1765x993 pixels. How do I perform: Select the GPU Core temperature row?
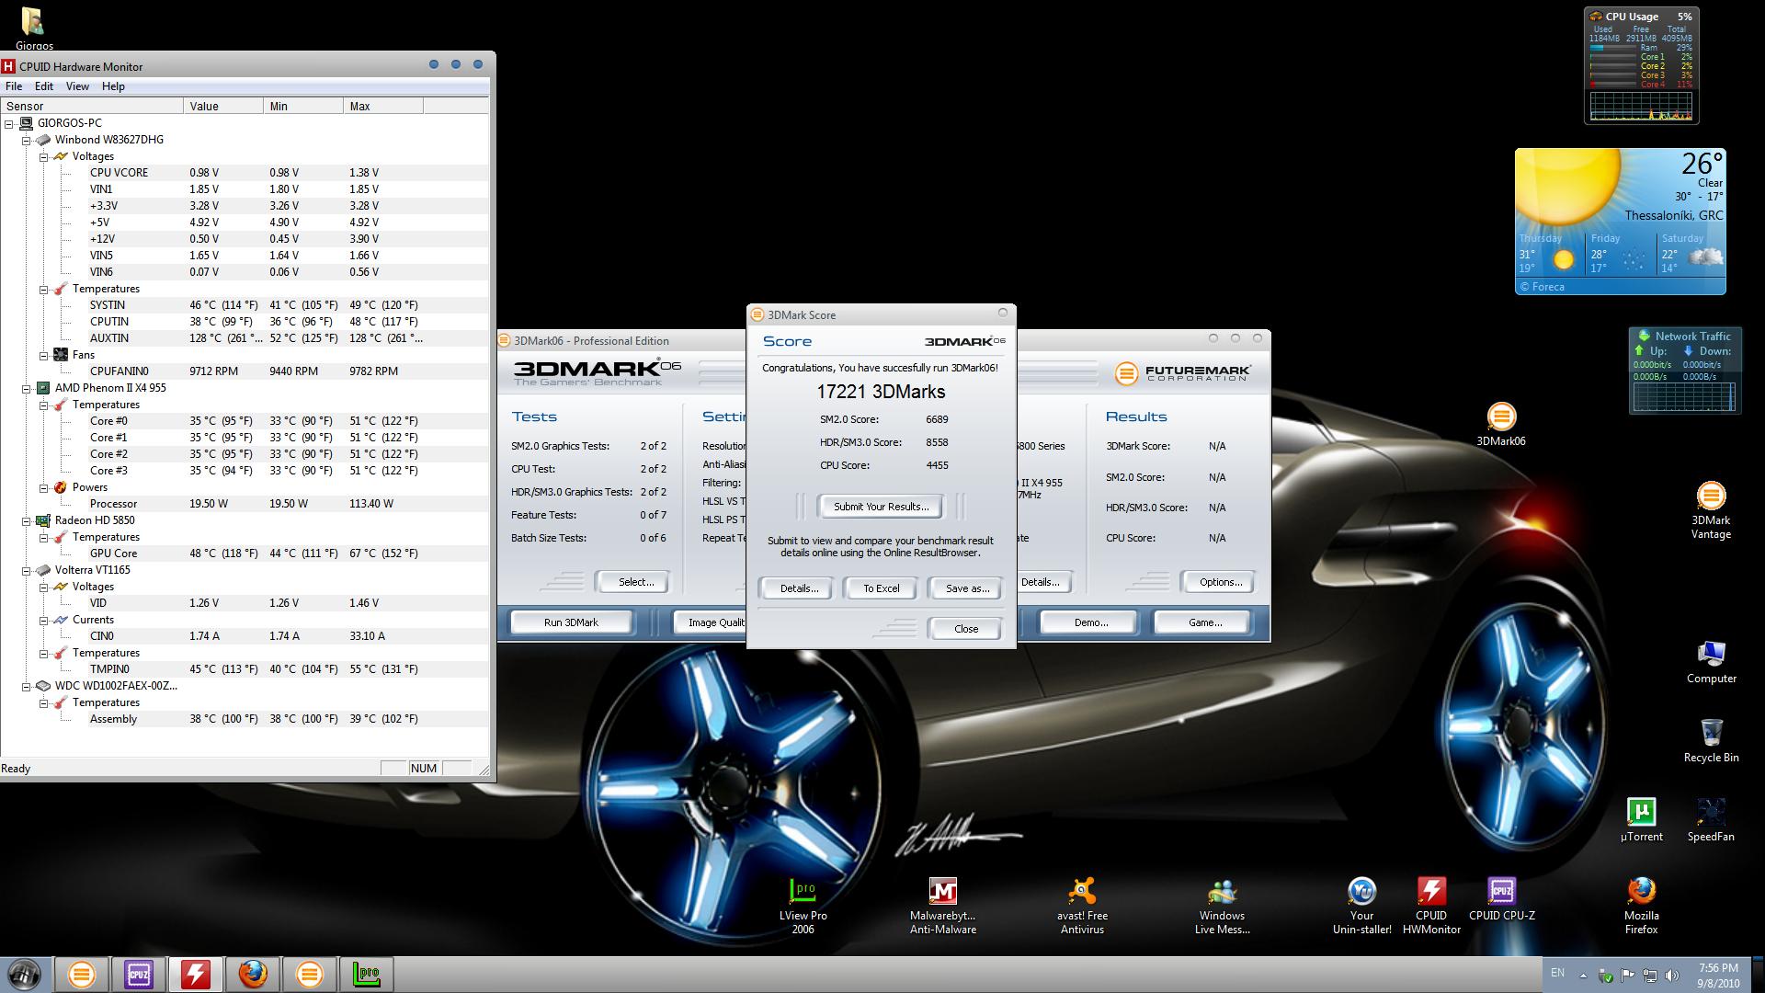[245, 554]
